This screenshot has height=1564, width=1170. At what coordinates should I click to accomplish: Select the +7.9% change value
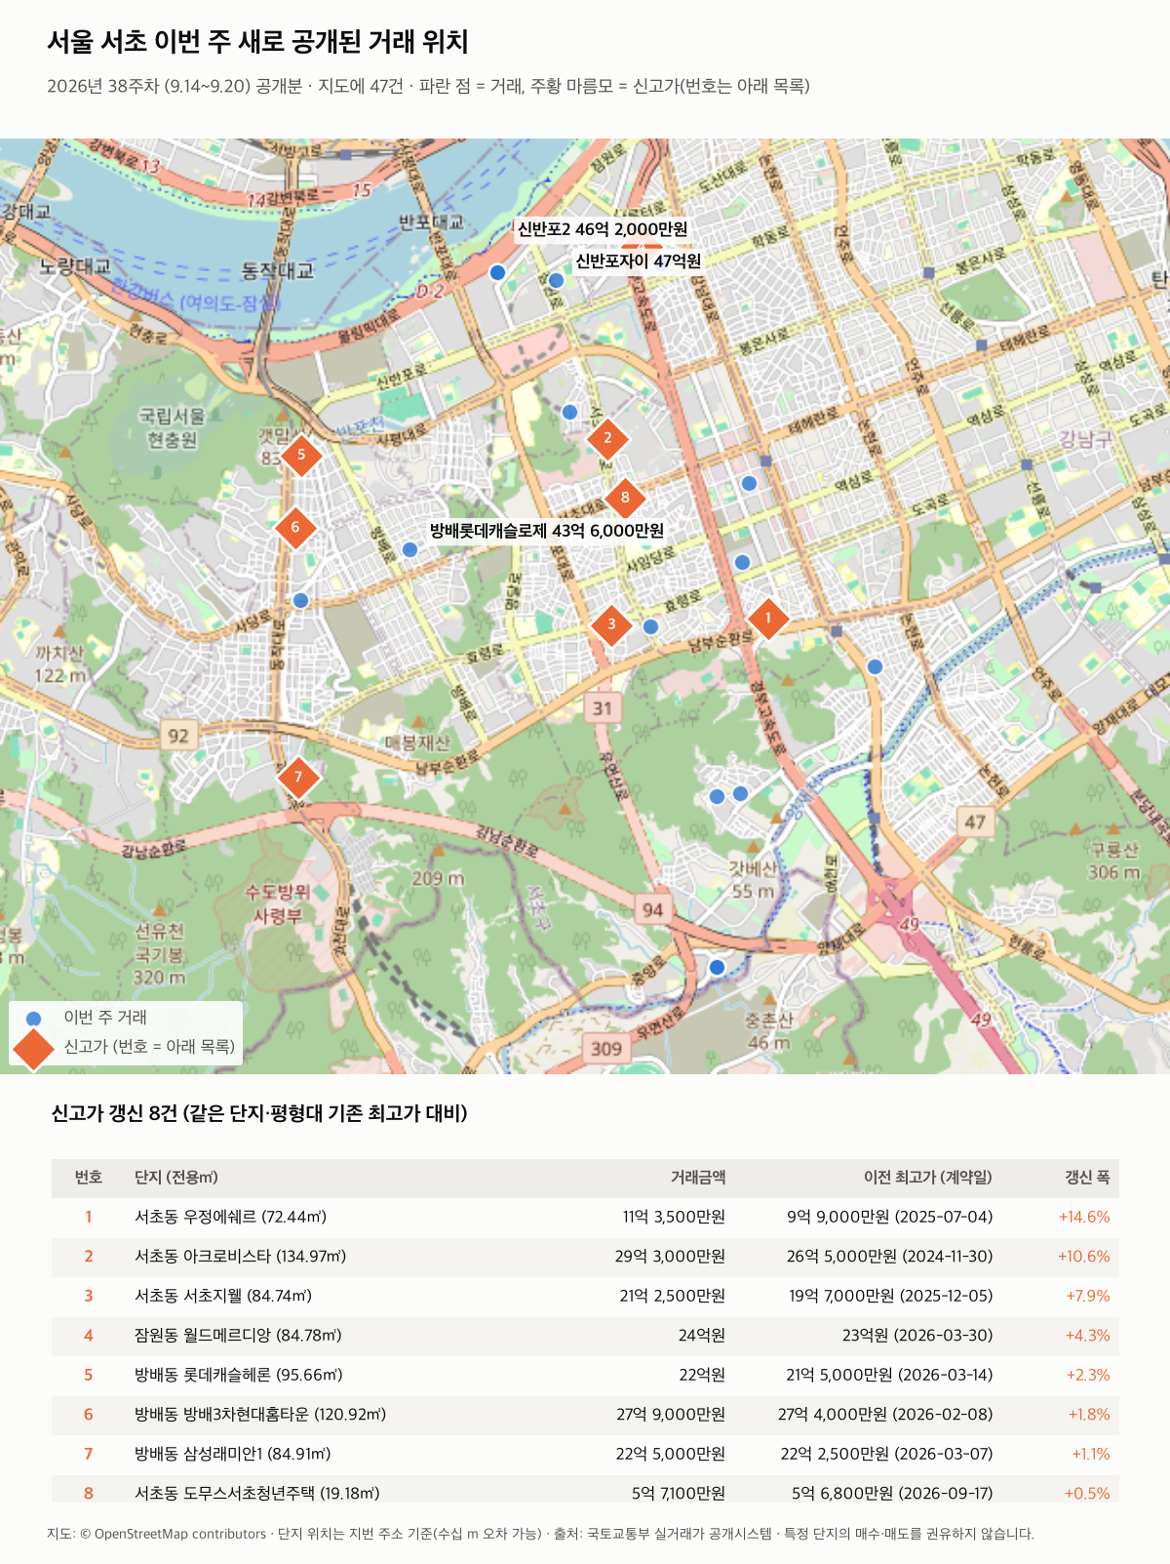click(1087, 1296)
